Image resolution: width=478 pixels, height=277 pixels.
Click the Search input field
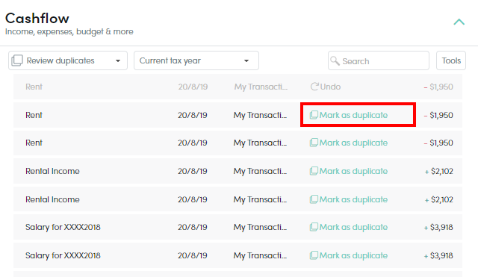(x=379, y=60)
